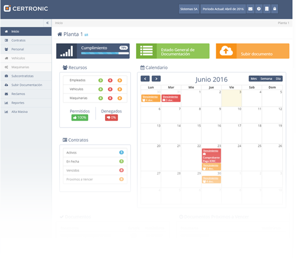
Task: Switch calendar to Semana view
Action: (x=266, y=79)
